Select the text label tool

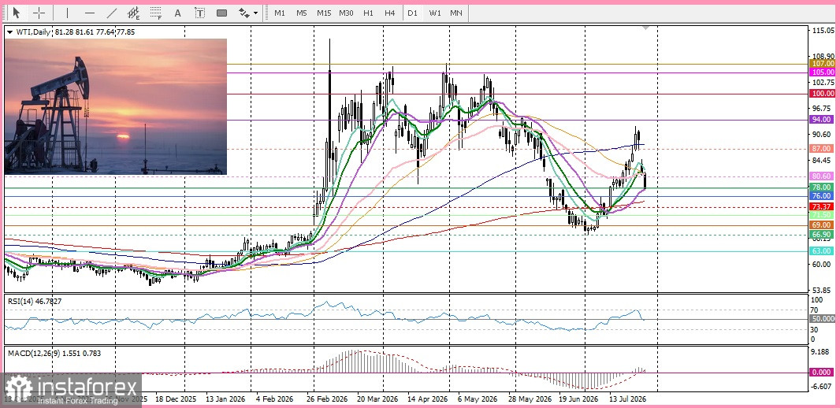pos(199,13)
